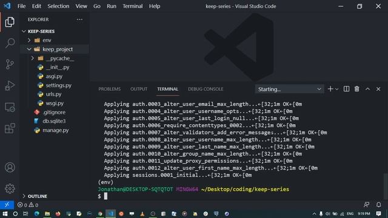Open wsgi.py file
The width and height of the screenshot is (388, 218).
(55, 104)
